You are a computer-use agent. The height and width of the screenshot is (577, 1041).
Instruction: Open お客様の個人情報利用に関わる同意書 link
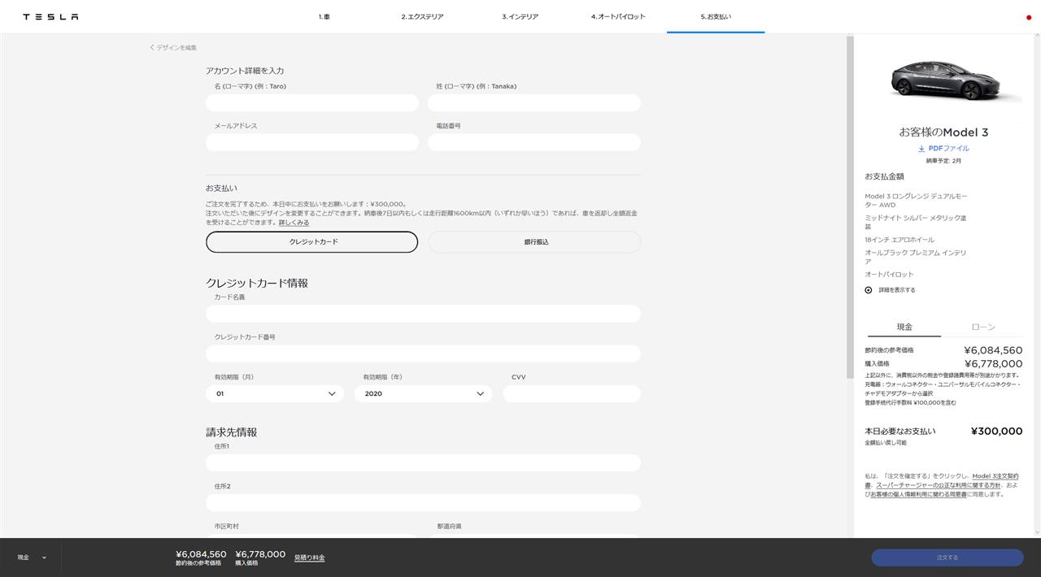pyautogui.click(x=918, y=494)
